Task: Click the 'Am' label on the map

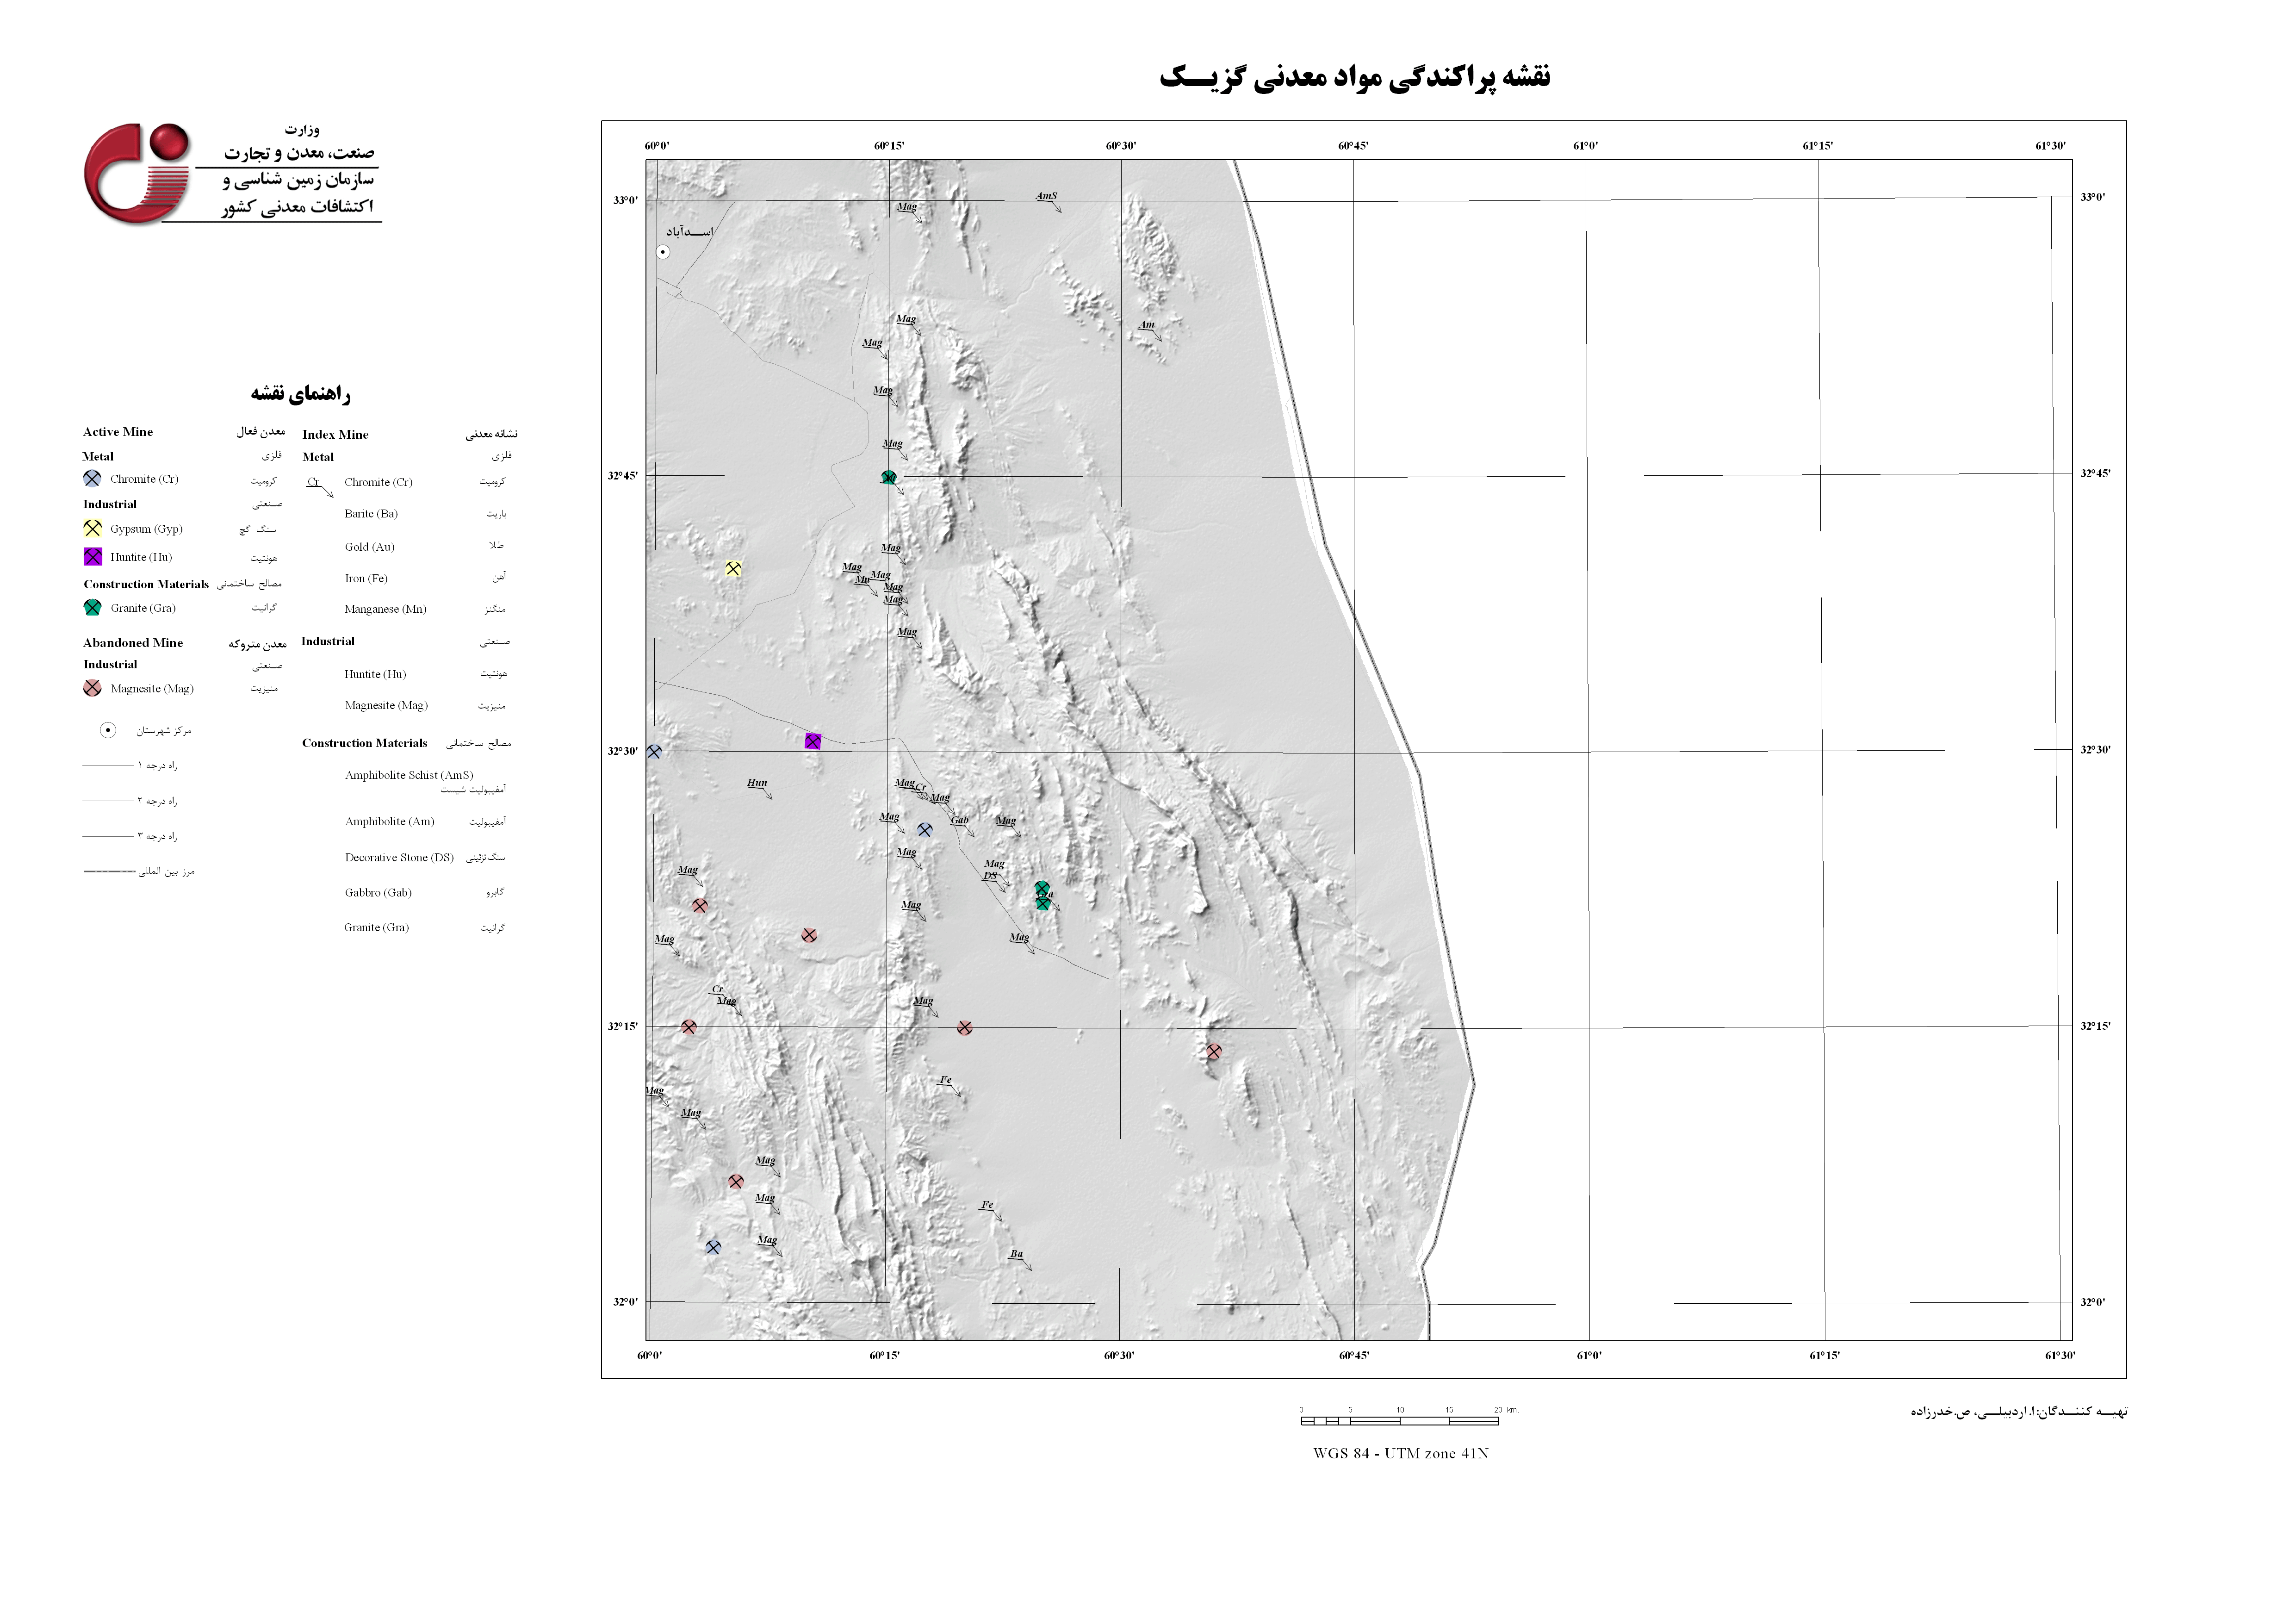Action: click(1146, 325)
